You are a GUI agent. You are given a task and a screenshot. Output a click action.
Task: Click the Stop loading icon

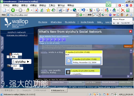[x=36, y=10]
